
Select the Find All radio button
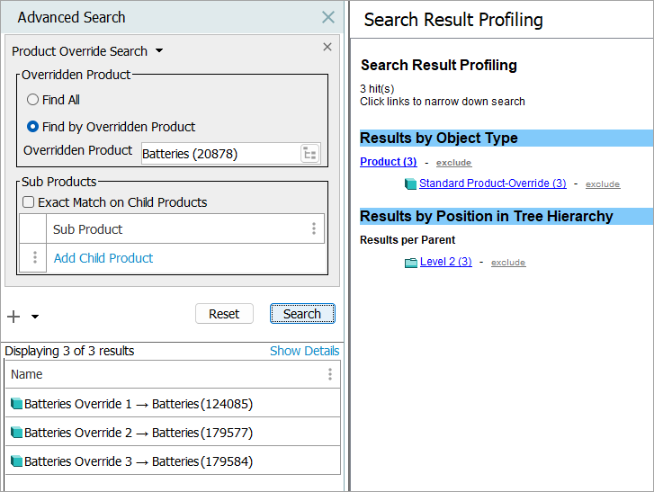(x=33, y=100)
